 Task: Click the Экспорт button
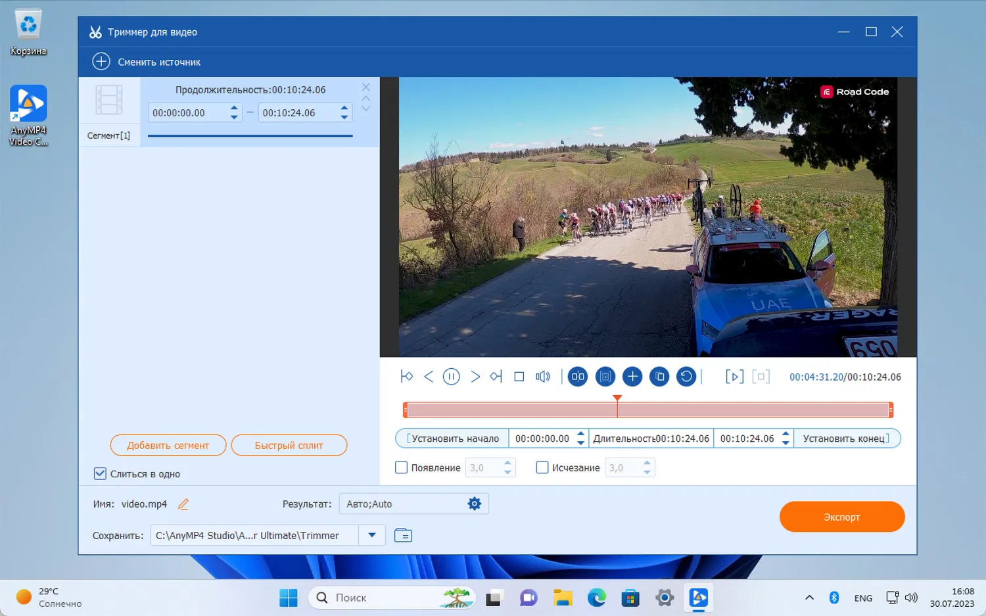[842, 517]
